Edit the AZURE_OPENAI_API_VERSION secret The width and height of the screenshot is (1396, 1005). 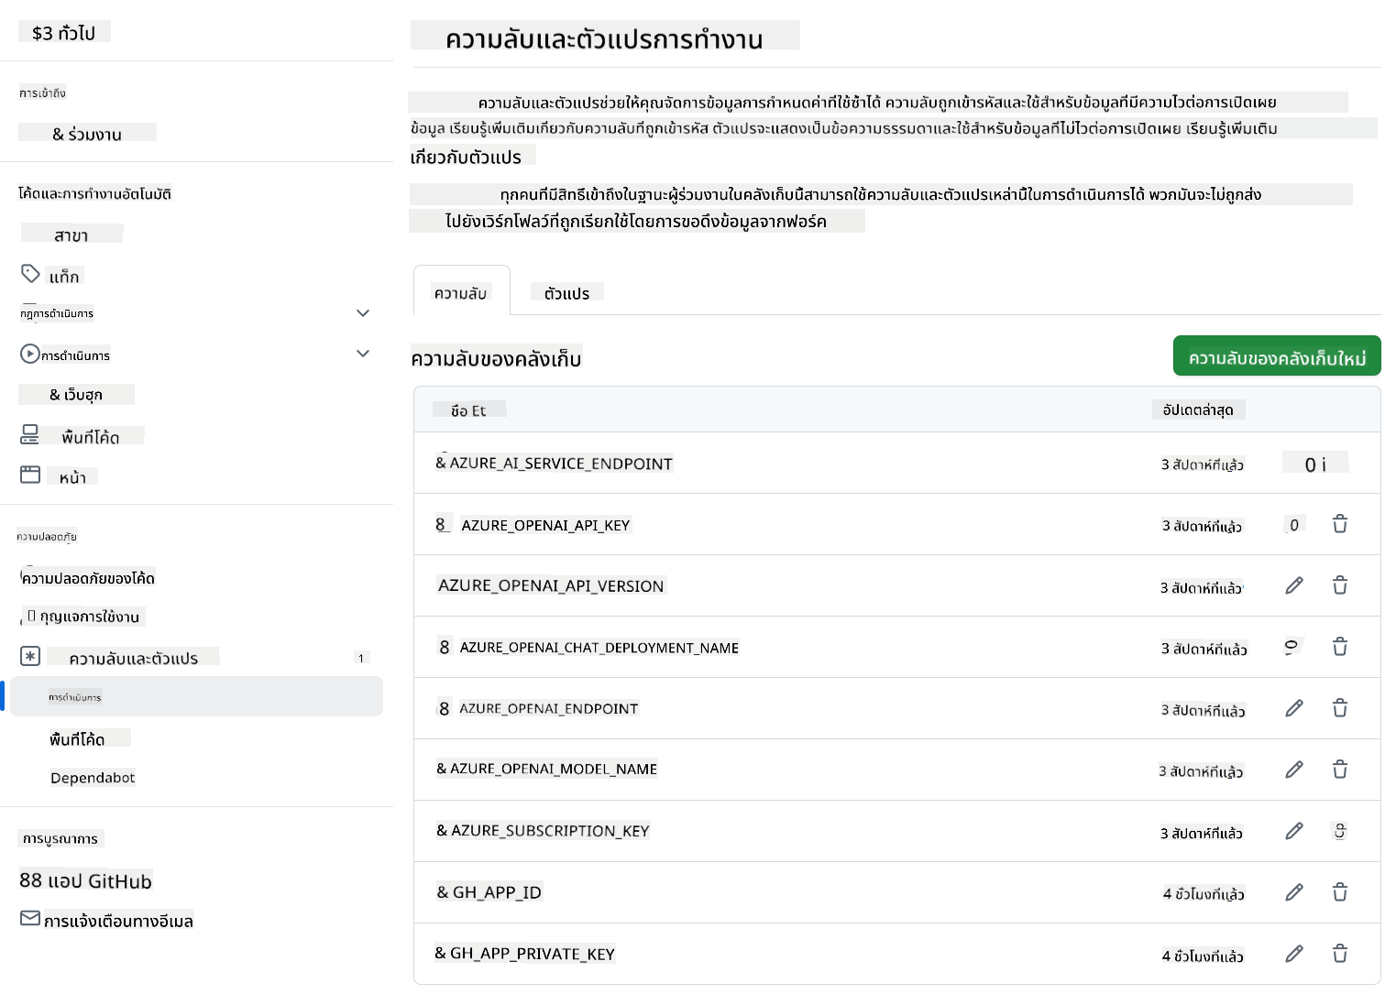tap(1294, 585)
